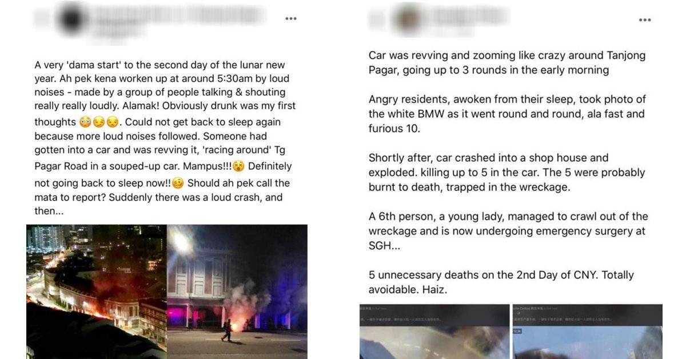This screenshot has width=686, height=359.
Task: Open the aerial photo of burning shophouses
Action: pyautogui.click(x=97, y=292)
